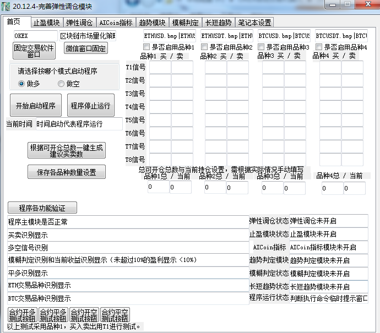Viewport: 380px width, 333px height.
Task: Enable the 是否启用品种1 checkbox
Action: coord(147,47)
